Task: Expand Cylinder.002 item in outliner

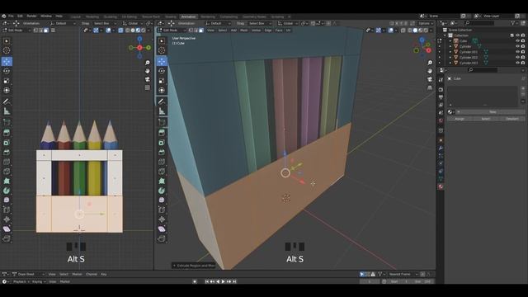Action: coord(450,57)
